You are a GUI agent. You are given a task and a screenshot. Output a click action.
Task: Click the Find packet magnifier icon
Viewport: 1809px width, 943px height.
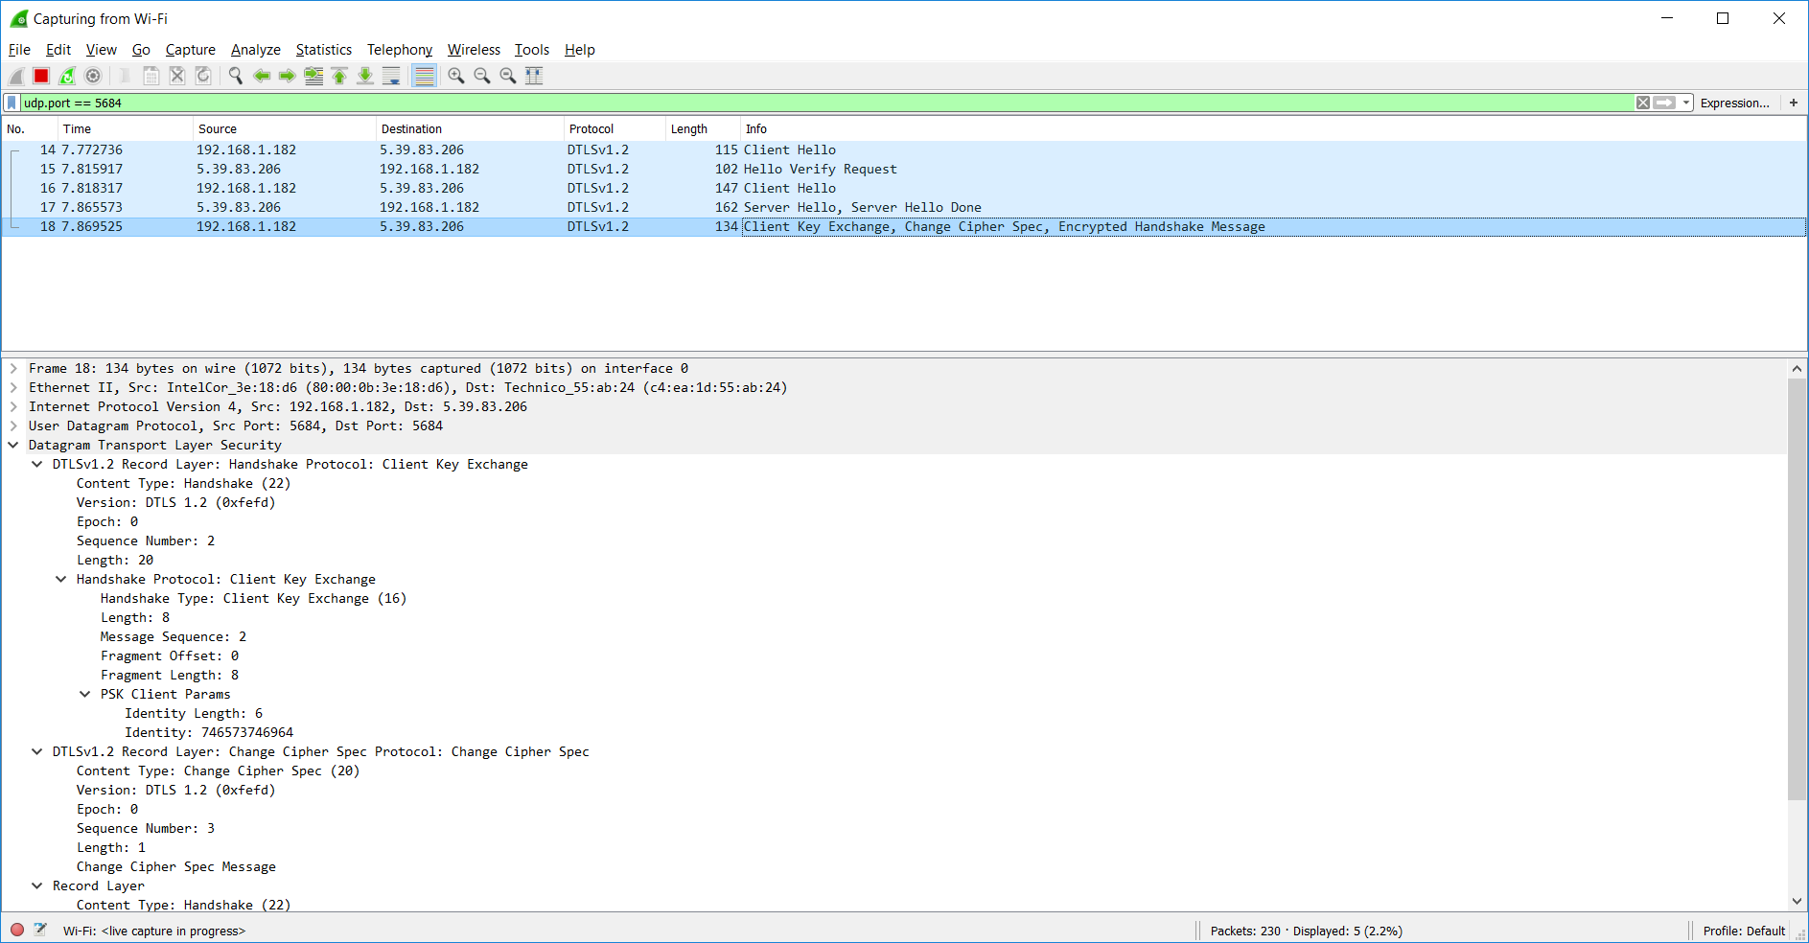(x=235, y=76)
